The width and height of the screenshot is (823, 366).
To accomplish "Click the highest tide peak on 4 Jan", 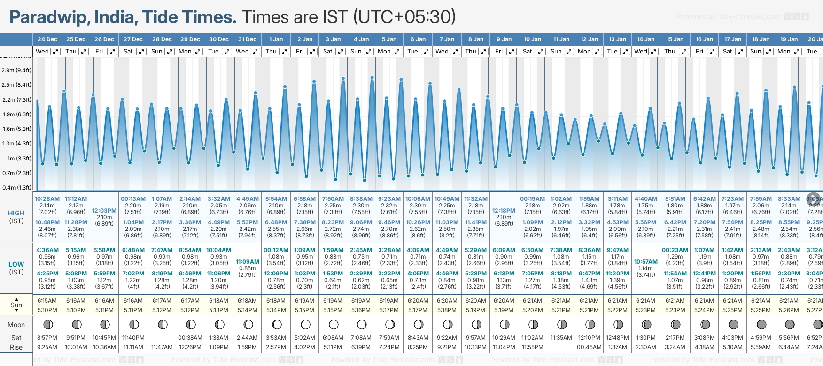I will pos(372,77).
